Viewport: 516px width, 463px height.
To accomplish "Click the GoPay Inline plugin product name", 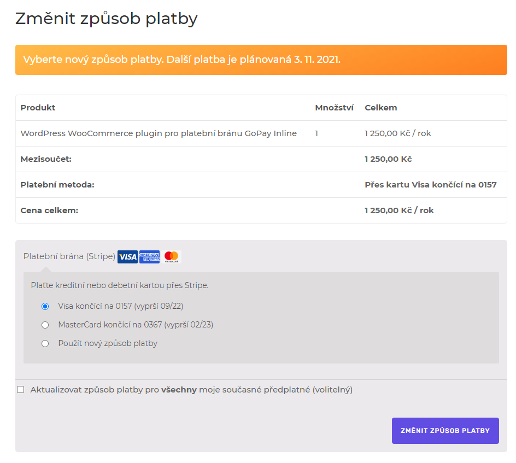I will point(159,133).
